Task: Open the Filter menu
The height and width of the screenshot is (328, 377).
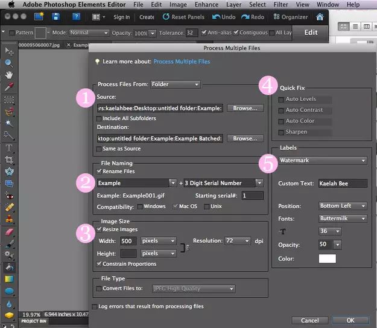Action: [x=280, y=4]
